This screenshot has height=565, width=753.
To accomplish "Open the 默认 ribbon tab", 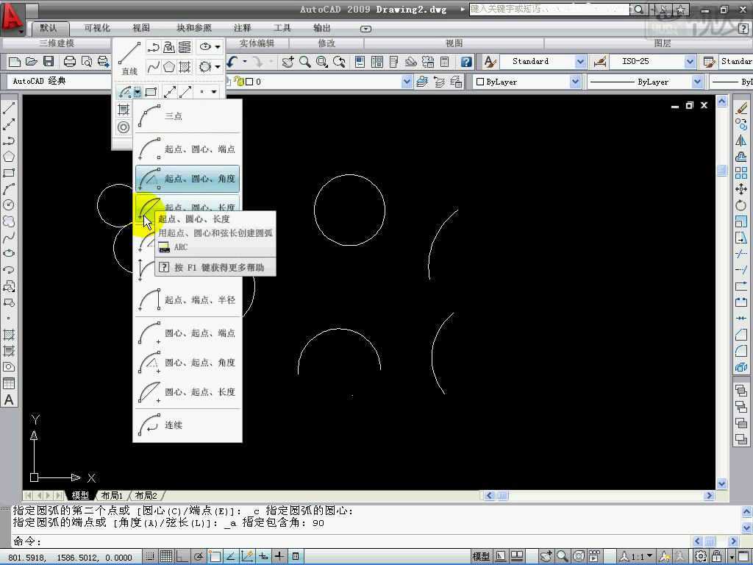I will click(49, 28).
